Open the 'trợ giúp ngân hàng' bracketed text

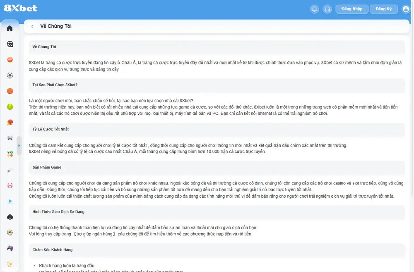[x=94, y=234]
